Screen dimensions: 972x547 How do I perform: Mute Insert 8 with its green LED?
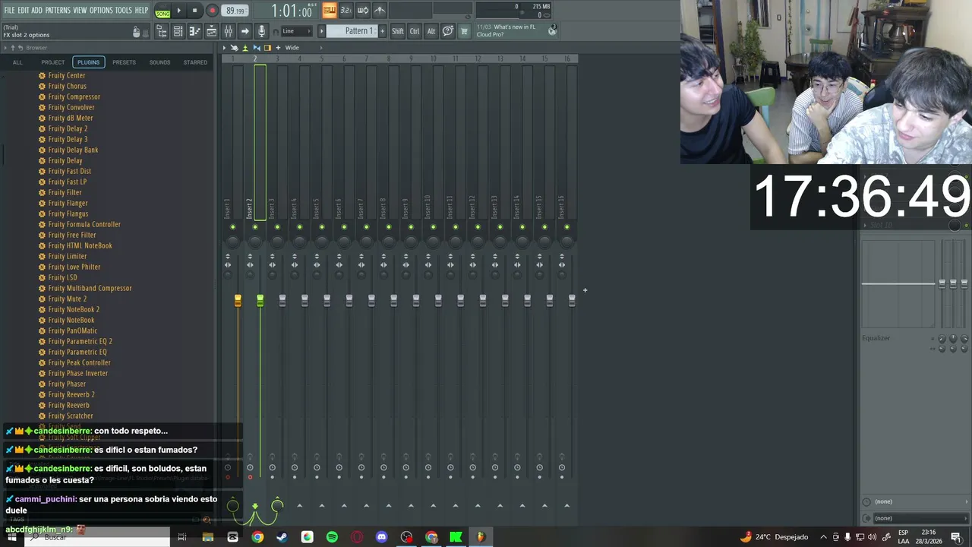coord(389,227)
